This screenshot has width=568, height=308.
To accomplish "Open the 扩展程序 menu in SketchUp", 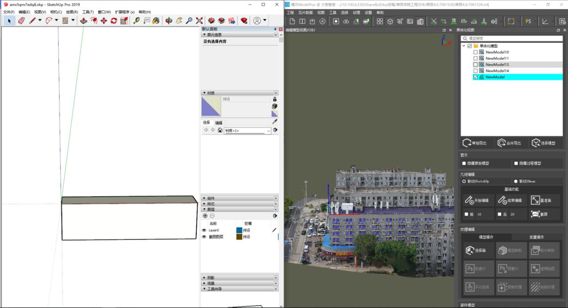I will coord(125,12).
